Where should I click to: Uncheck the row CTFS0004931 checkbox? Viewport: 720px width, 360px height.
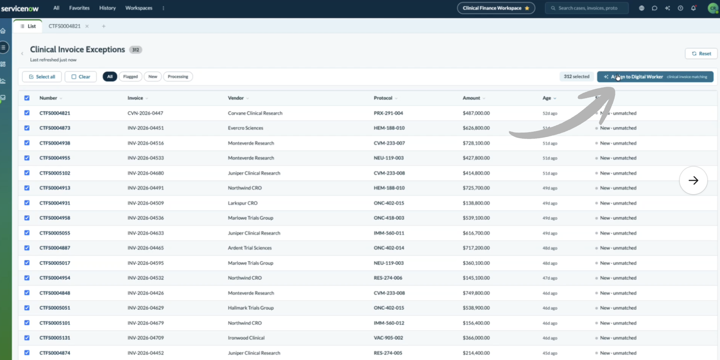point(27,203)
